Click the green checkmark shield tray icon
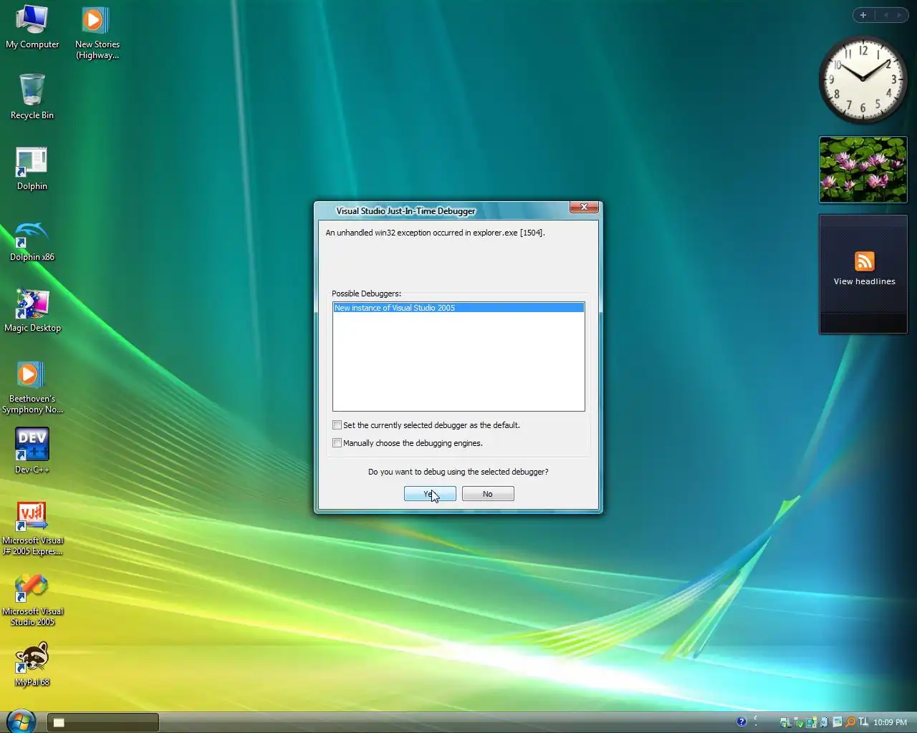 pyautogui.click(x=800, y=724)
